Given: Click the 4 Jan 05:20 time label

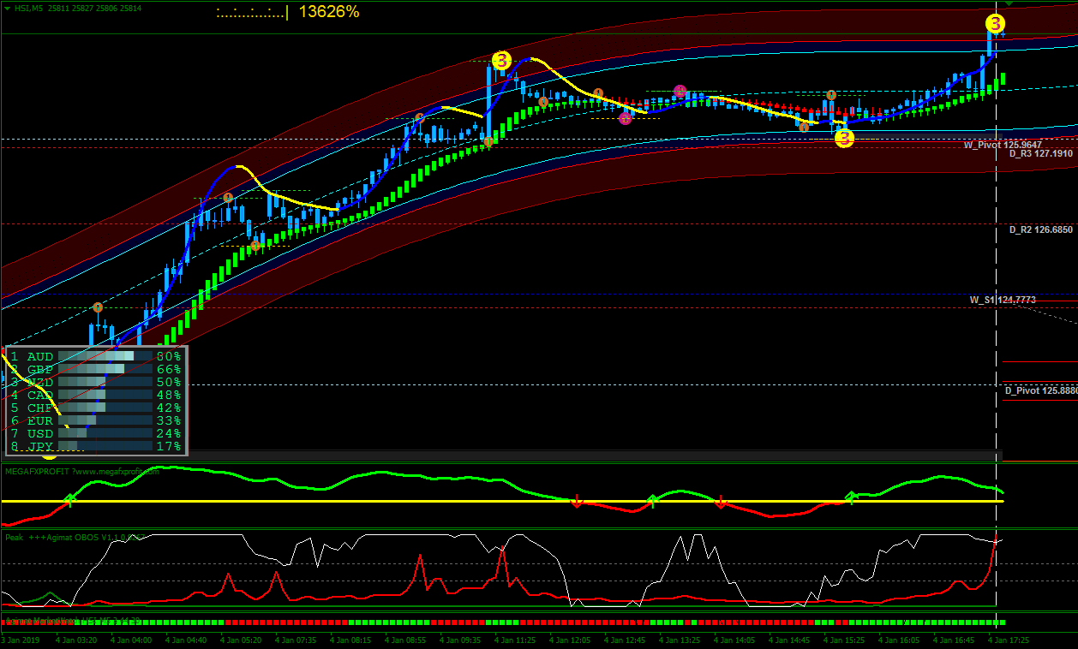Looking at the screenshot, I should 241,640.
